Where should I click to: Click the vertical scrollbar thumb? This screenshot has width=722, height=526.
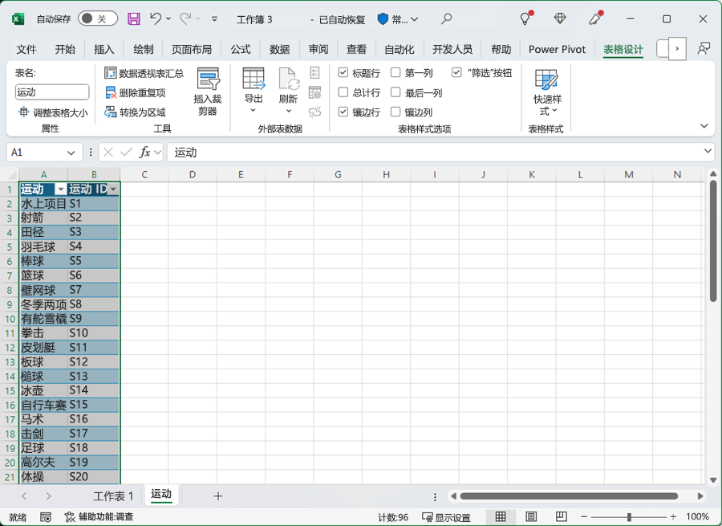(x=713, y=241)
